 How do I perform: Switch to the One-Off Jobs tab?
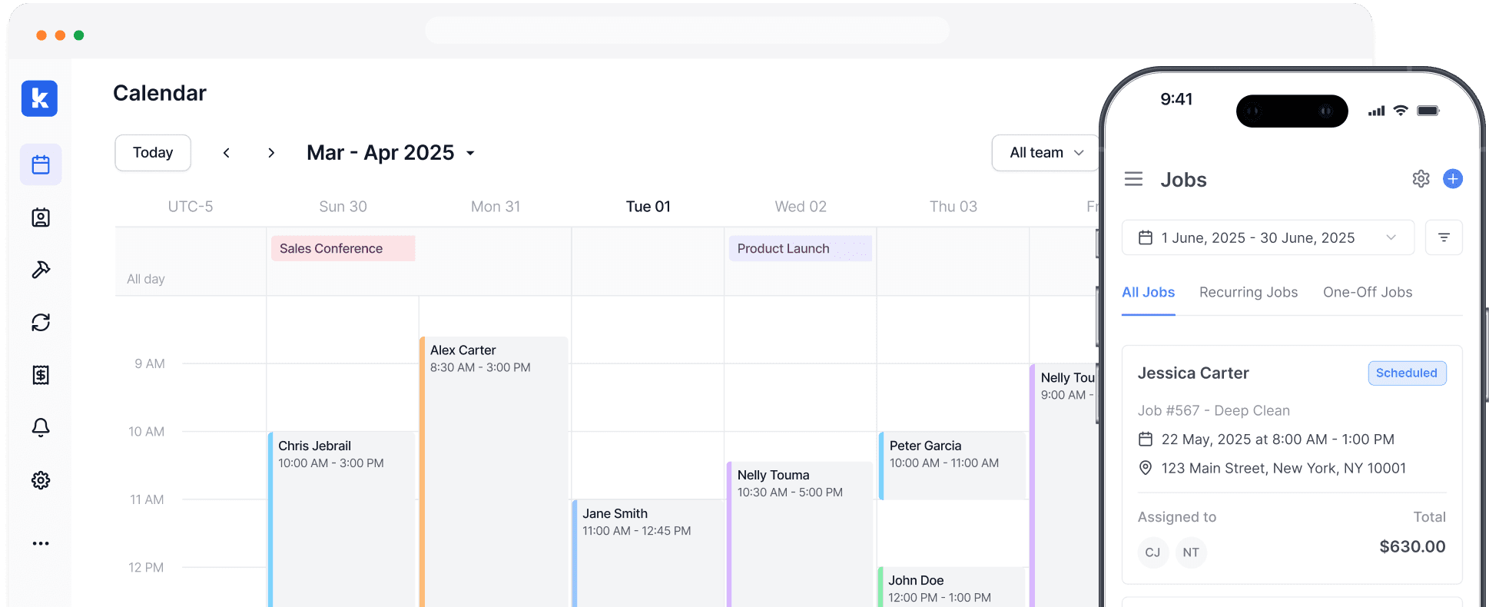point(1367,292)
